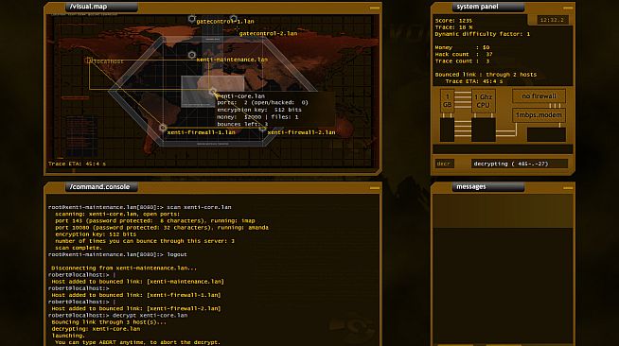The image size is (619, 346).
Task: Click the logout command line in the console
Action: click(x=117, y=254)
